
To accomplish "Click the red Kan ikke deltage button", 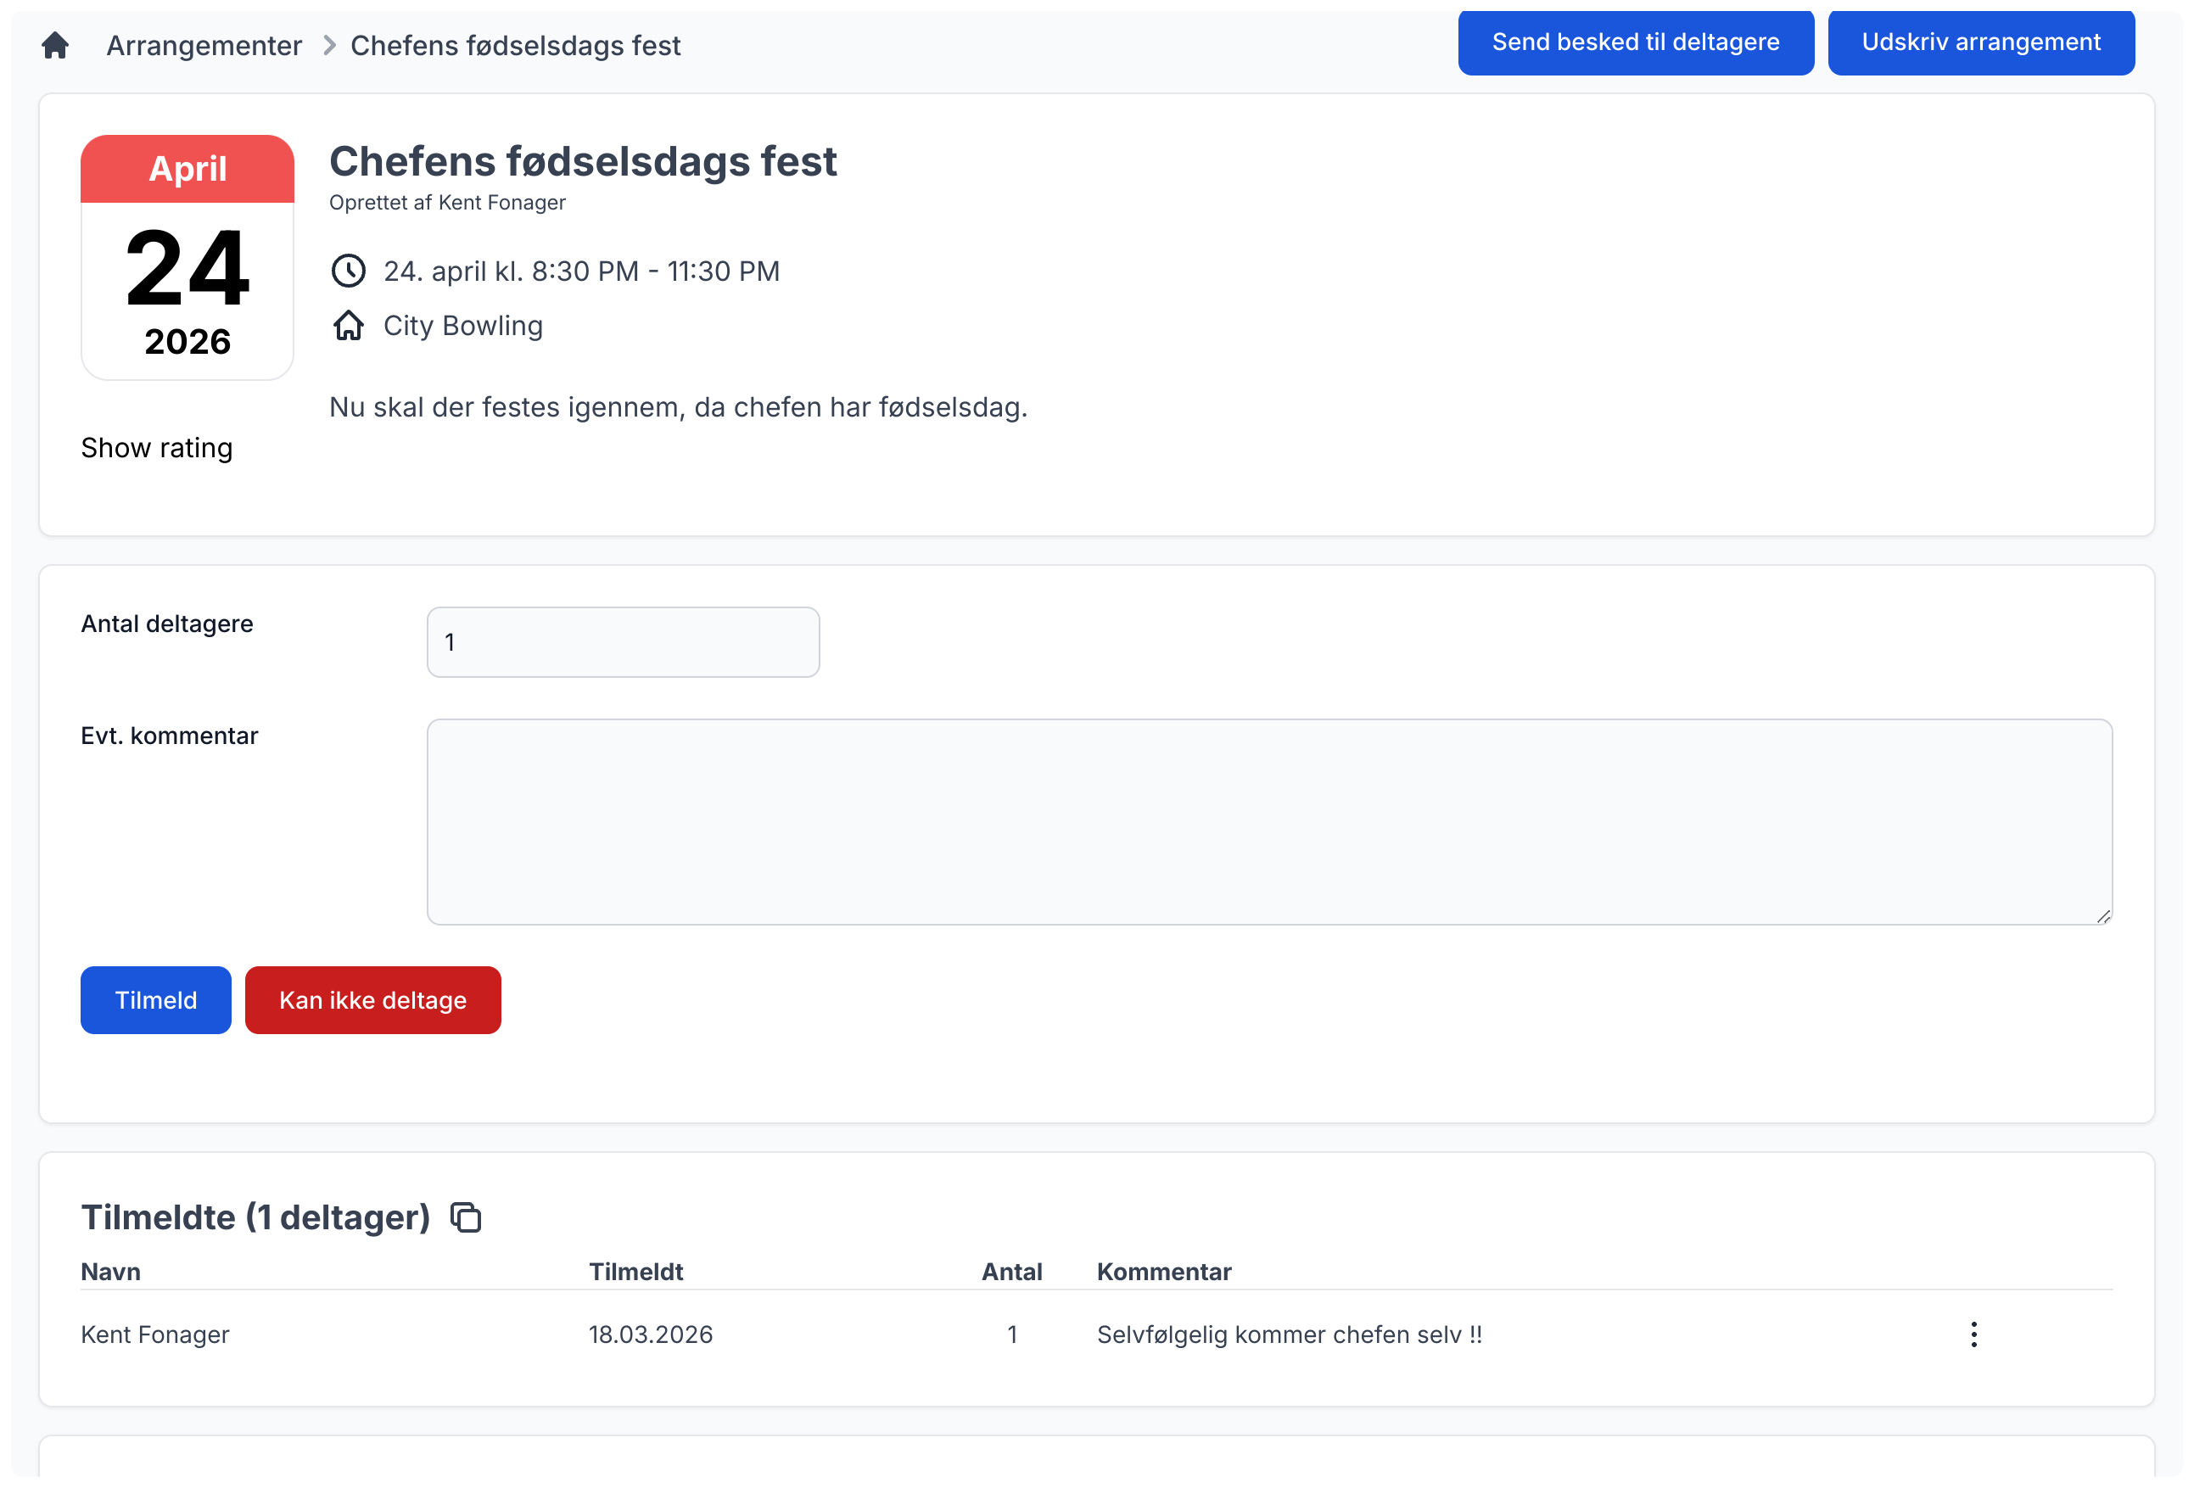I will pyautogui.click(x=373, y=1000).
